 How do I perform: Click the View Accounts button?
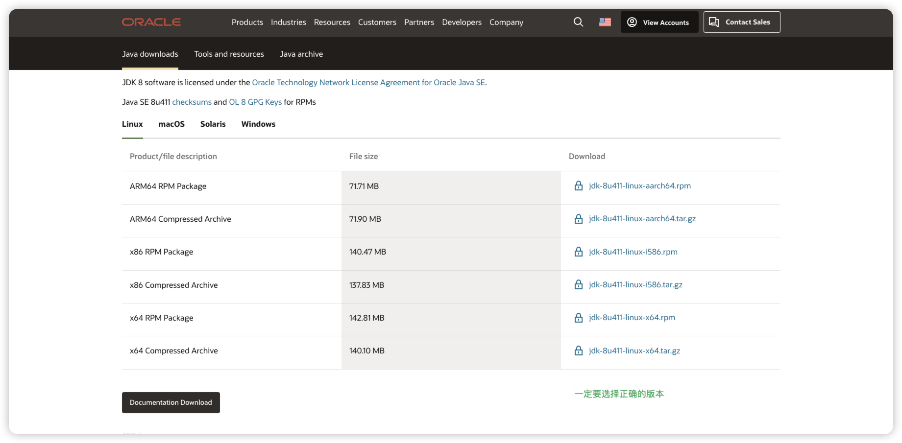click(x=659, y=22)
